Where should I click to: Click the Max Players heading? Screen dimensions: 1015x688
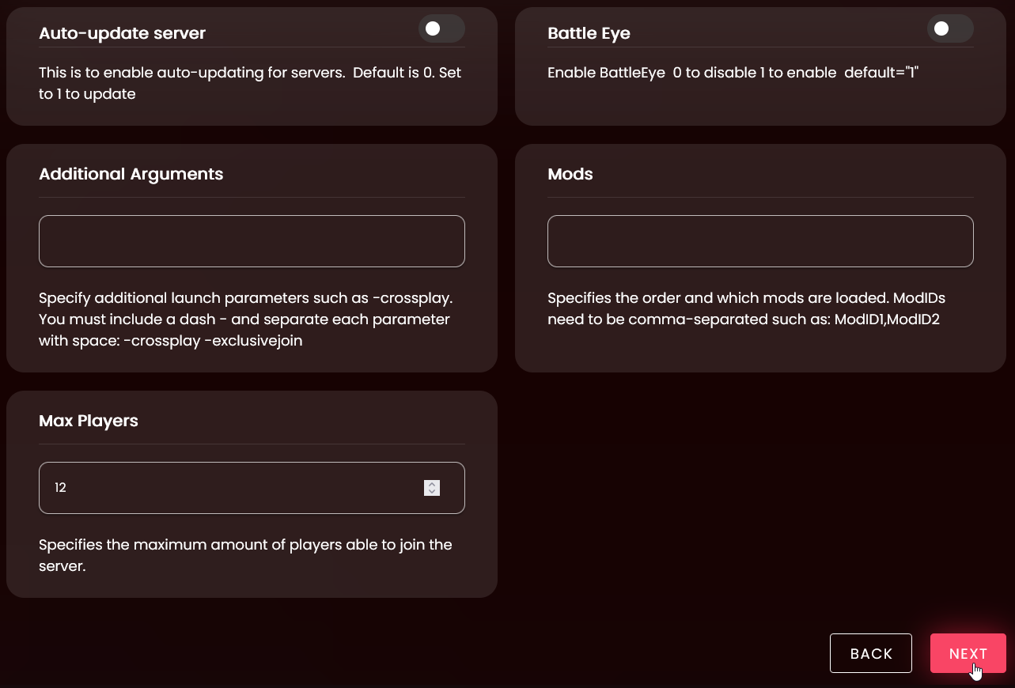[89, 421]
